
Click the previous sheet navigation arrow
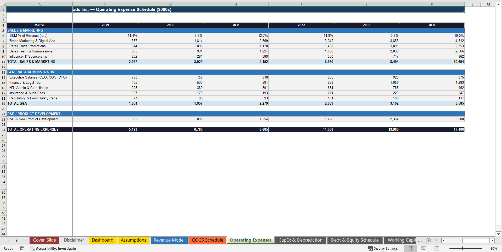click(9, 241)
